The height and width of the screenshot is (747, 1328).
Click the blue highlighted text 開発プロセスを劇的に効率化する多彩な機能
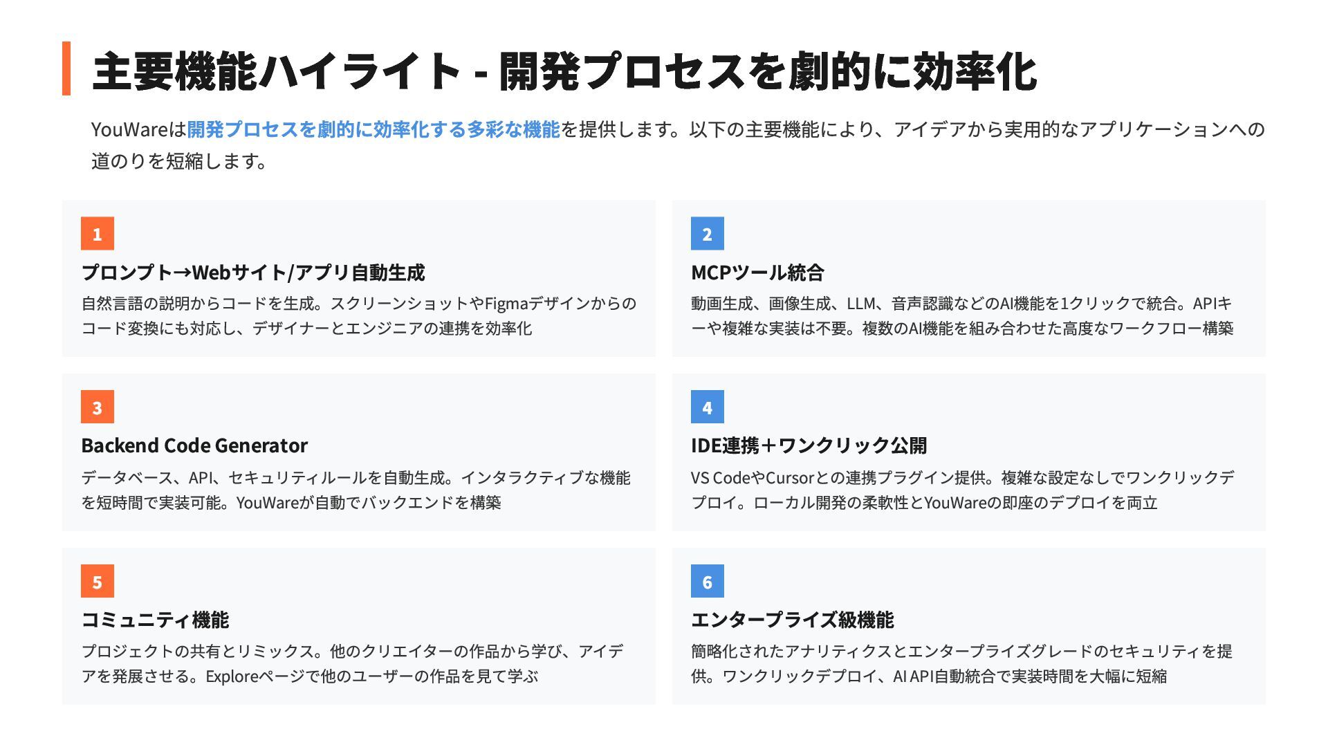[373, 129]
